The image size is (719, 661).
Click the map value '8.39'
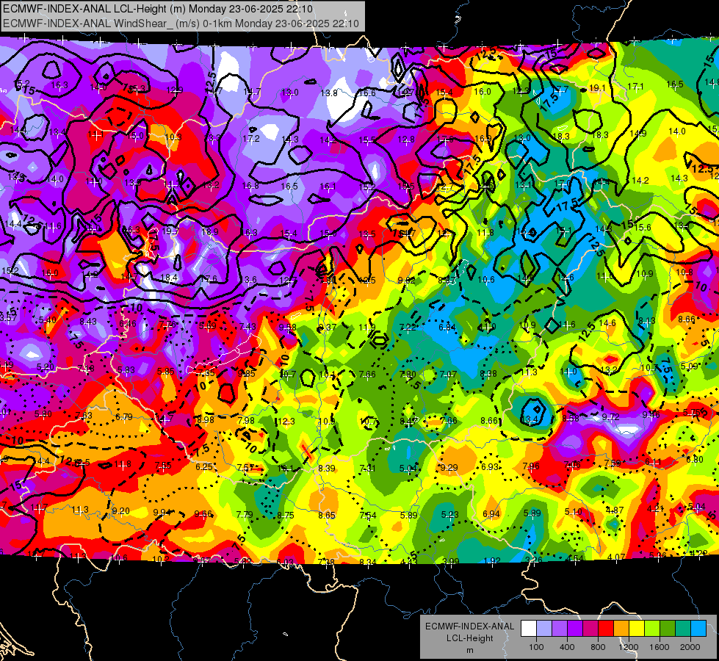coord(327,469)
